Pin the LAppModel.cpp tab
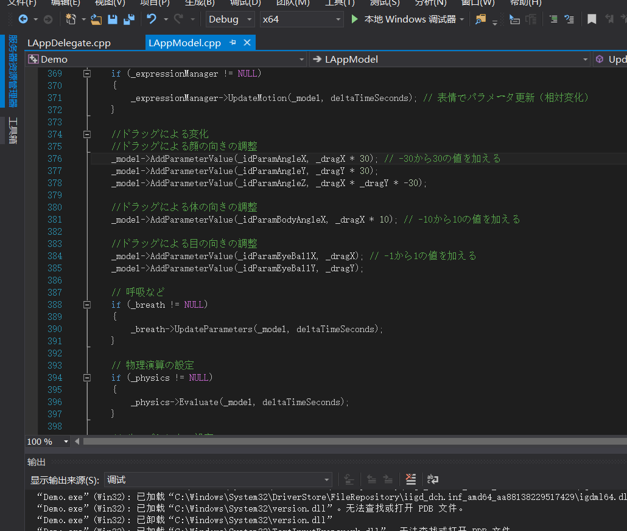This screenshot has width=627, height=531. click(x=233, y=43)
